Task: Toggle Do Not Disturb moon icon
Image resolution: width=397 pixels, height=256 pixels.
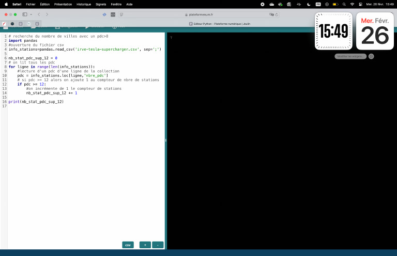Action: coord(308,4)
